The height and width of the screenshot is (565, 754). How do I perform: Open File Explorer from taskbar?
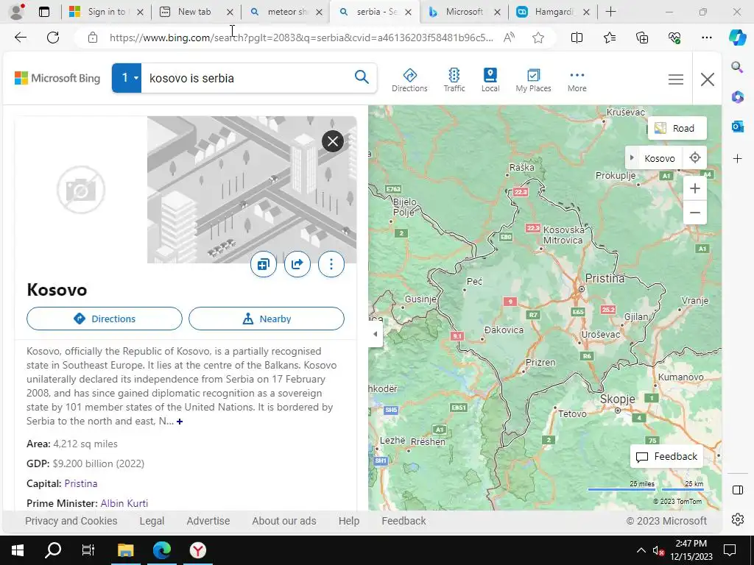click(125, 550)
